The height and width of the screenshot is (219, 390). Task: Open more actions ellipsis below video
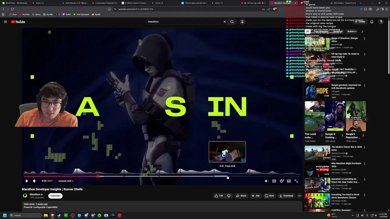(x=300, y=196)
